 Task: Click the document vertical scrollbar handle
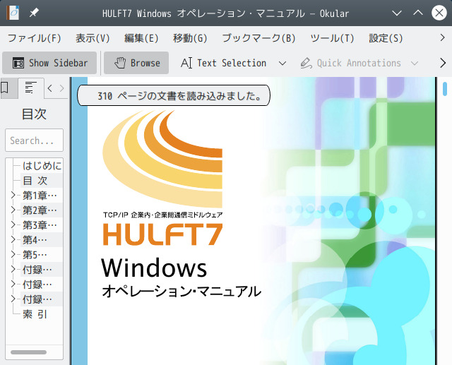click(445, 89)
